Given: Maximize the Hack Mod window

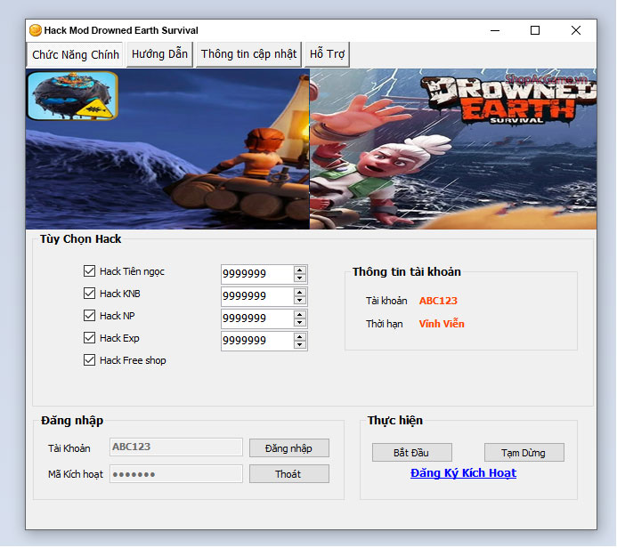Looking at the screenshot, I should pos(535,30).
